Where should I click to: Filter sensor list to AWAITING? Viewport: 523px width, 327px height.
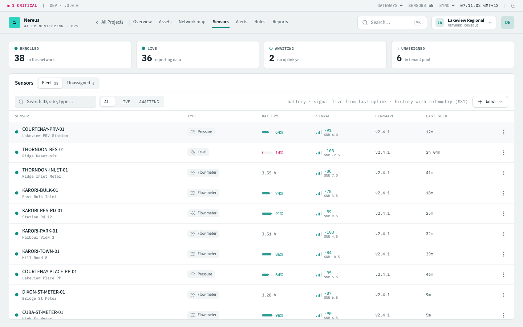point(149,102)
